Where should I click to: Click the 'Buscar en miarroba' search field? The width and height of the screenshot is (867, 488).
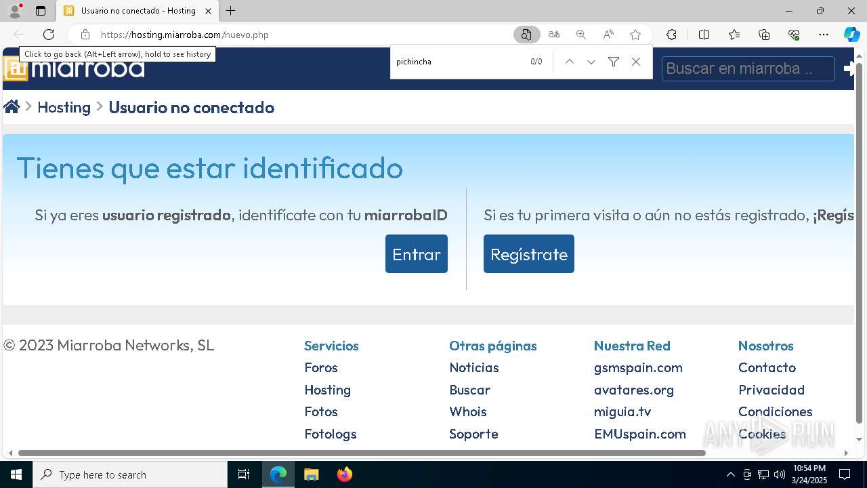click(x=748, y=68)
